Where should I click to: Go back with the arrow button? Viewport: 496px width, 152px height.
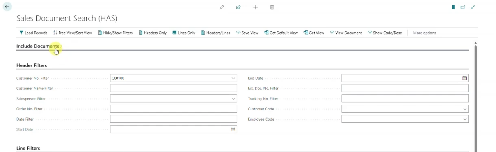click(7, 7)
